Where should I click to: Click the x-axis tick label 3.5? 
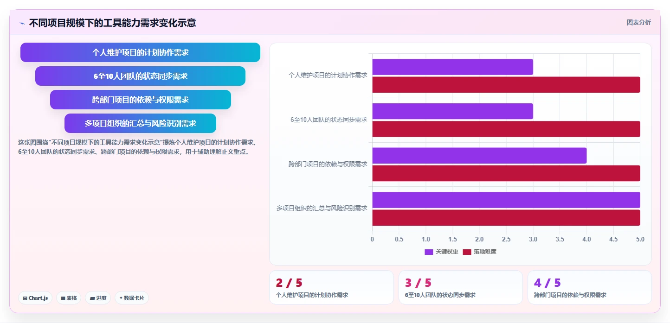coord(560,239)
